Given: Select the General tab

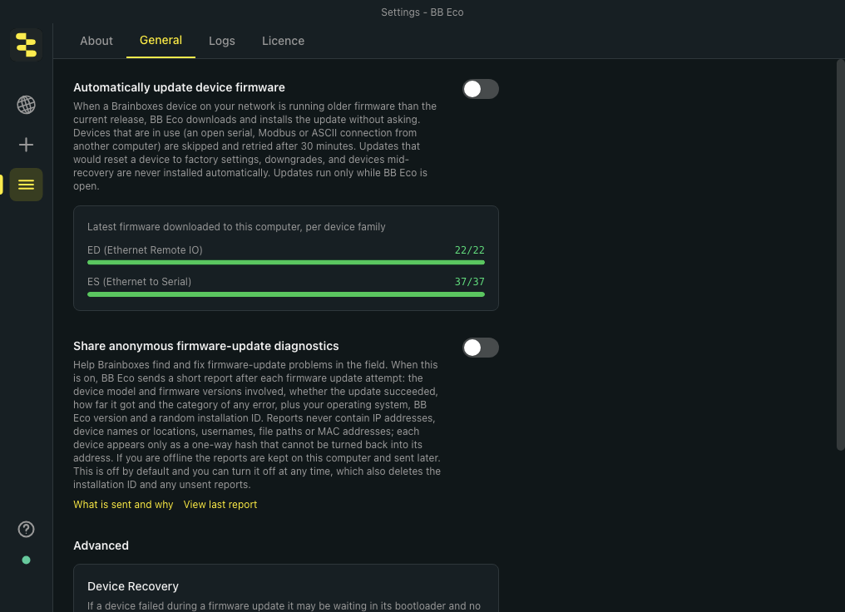Looking at the screenshot, I should (161, 41).
